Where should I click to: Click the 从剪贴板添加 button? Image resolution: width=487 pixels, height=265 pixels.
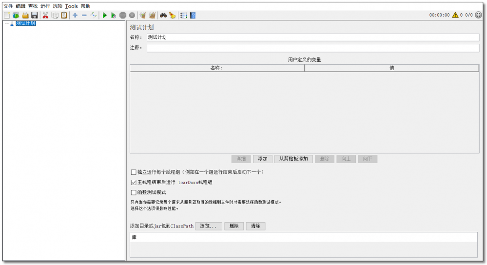pos(293,159)
